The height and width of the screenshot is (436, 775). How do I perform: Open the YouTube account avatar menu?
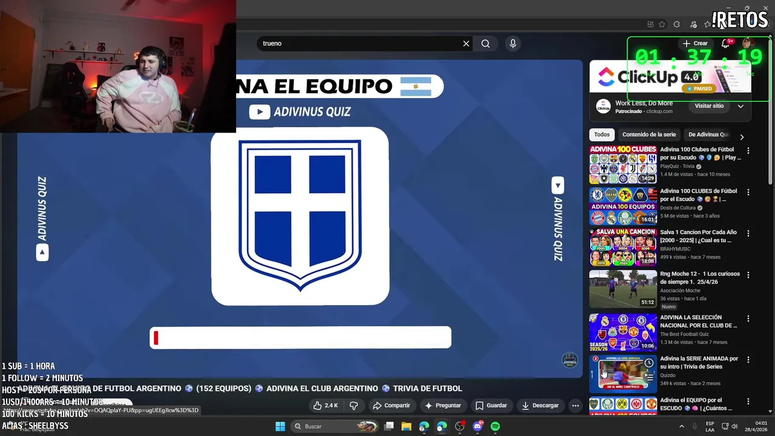[x=747, y=43]
